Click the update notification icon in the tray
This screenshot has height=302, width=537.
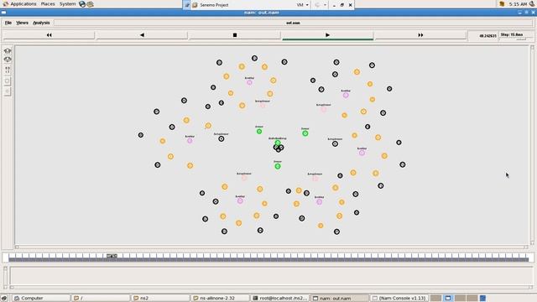click(x=502, y=4)
